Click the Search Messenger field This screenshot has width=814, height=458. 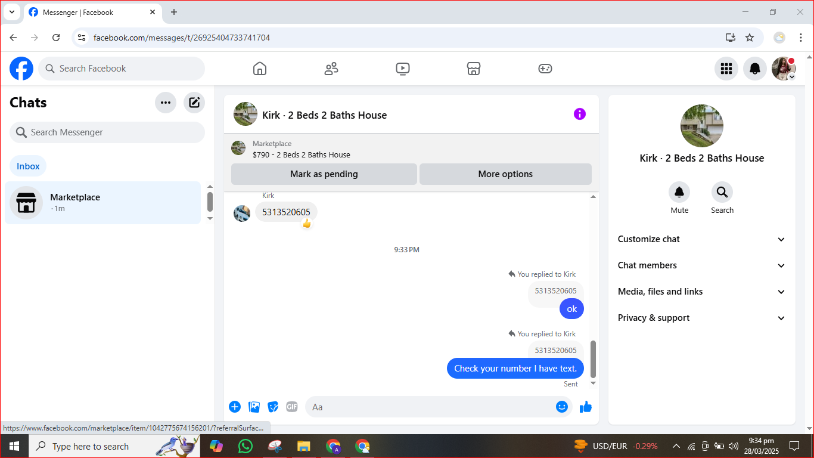pos(107,132)
